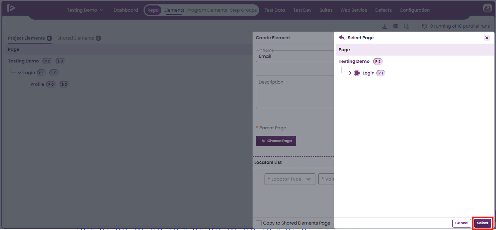Viewport: 496px width, 230px height.
Task: Click the striped globe icon in toolbar
Action: point(396,26)
